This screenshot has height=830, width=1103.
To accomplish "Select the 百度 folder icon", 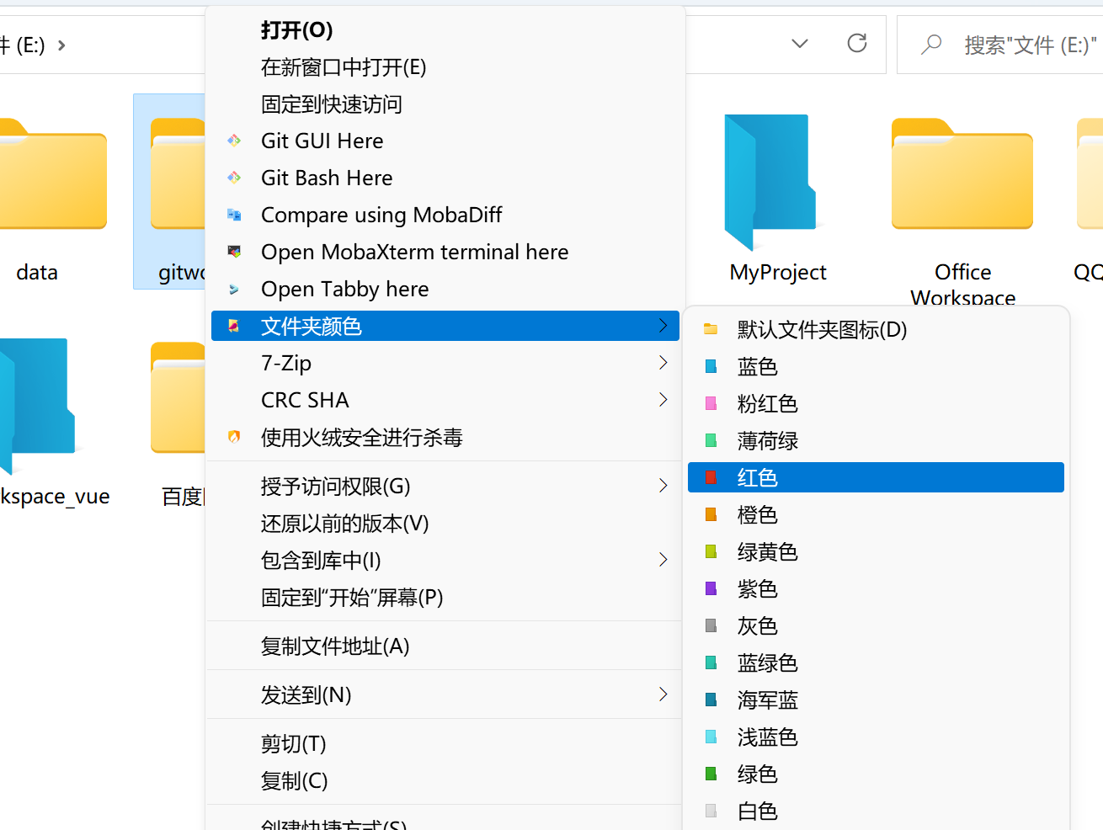I will (x=179, y=398).
